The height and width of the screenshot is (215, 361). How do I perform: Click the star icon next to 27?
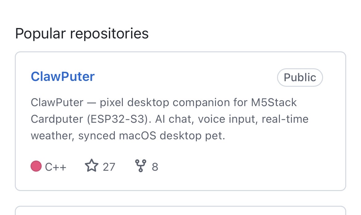tap(91, 166)
